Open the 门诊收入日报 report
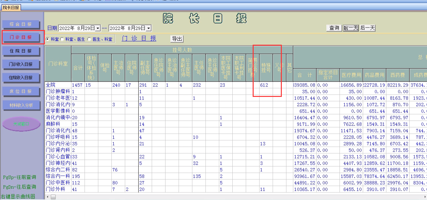 (x=21, y=64)
